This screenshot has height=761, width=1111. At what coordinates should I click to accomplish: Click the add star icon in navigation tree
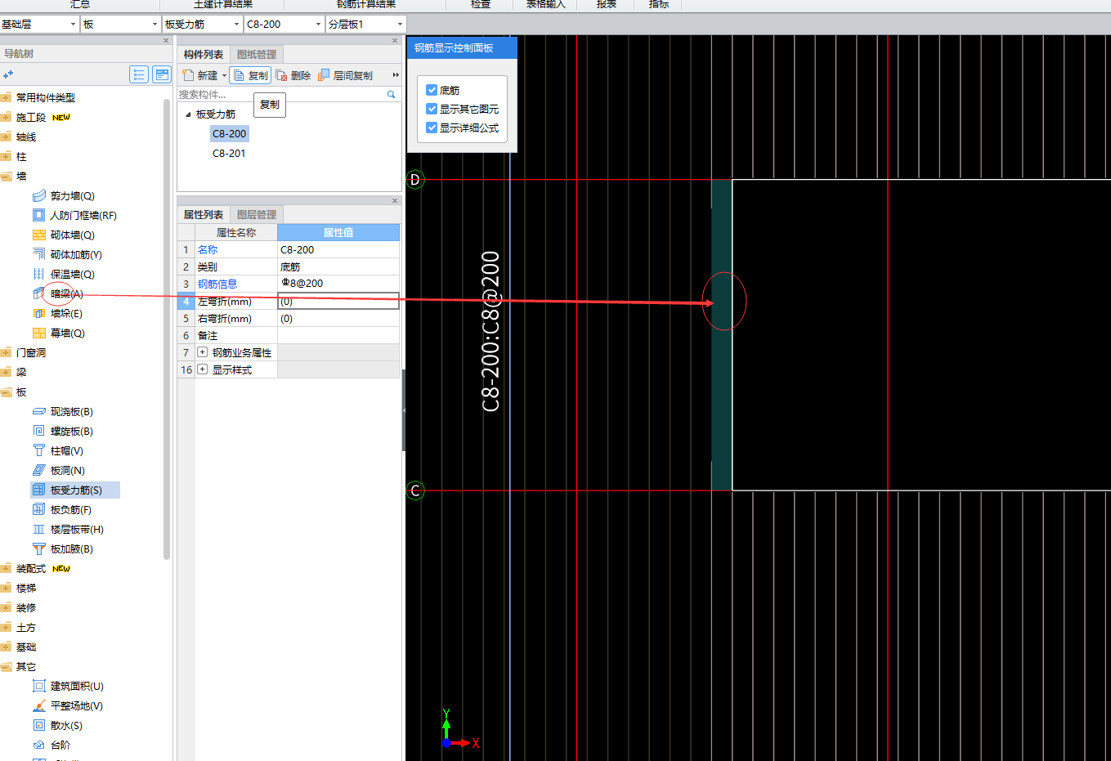click(x=8, y=74)
